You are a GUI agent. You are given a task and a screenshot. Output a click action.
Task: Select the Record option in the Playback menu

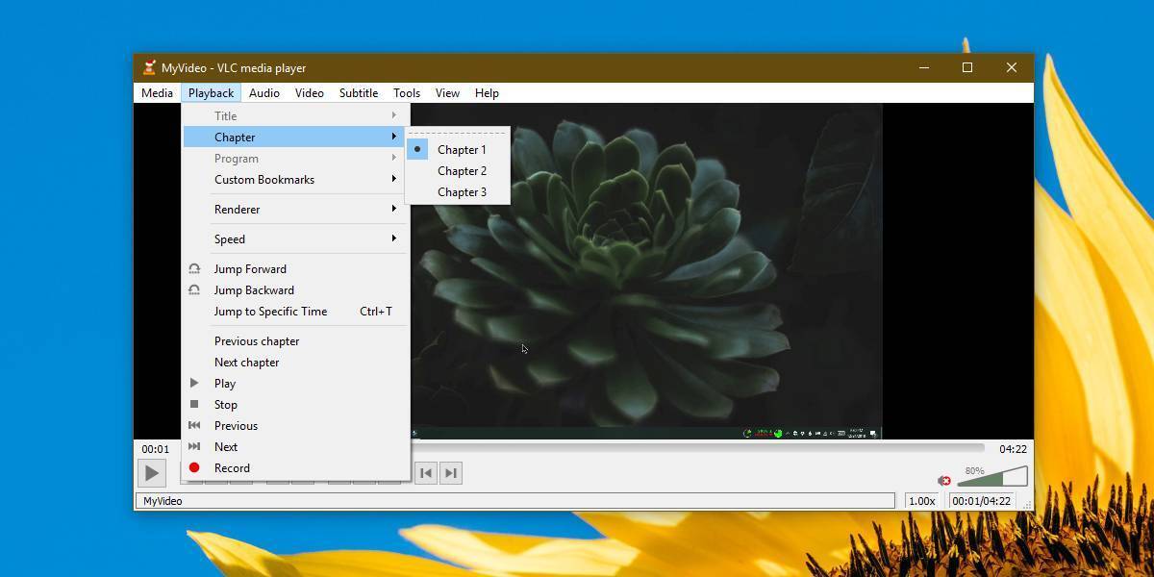coord(231,467)
